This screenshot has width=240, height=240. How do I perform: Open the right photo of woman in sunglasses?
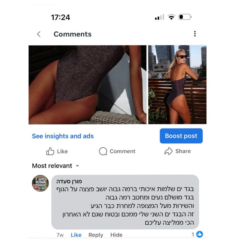(177, 85)
